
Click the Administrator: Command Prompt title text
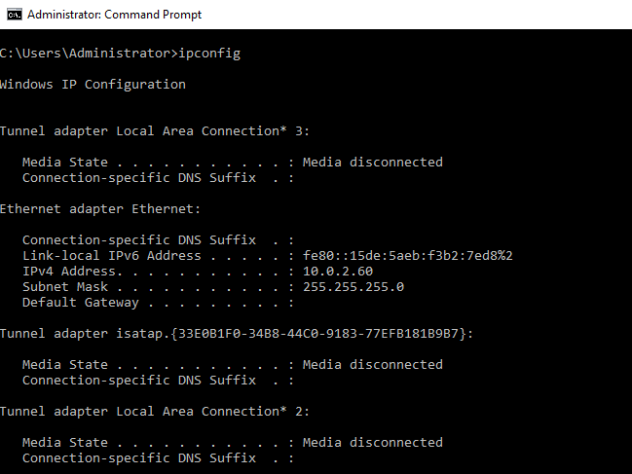coord(115,15)
